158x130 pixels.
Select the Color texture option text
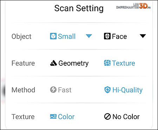66,117
